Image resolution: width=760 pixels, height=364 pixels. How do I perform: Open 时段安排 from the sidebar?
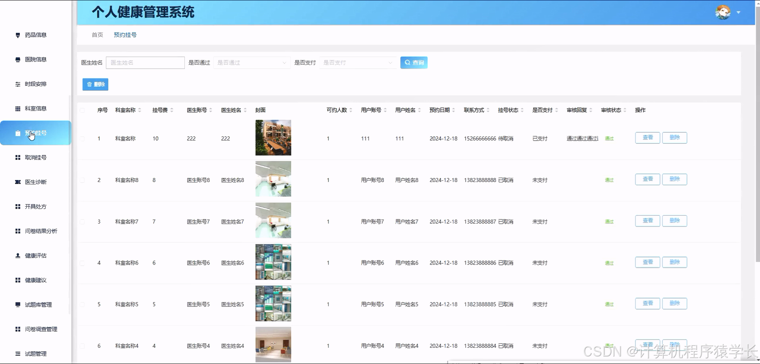point(35,84)
